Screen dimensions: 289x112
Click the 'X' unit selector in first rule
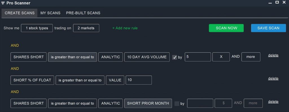221,57
